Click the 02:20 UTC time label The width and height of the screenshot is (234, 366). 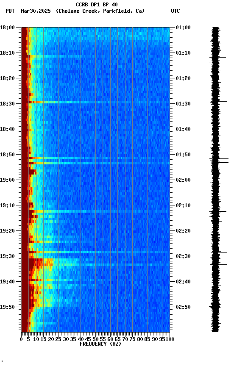pyautogui.click(x=183, y=231)
